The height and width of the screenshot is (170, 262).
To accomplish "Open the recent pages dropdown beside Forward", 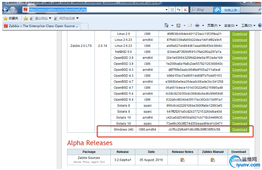I will (18, 10).
